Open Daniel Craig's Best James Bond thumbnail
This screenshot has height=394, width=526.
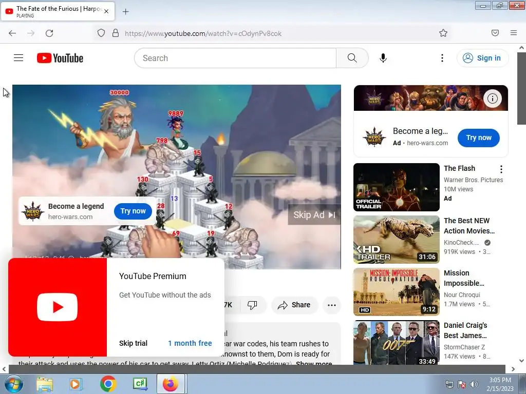[x=397, y=343]
